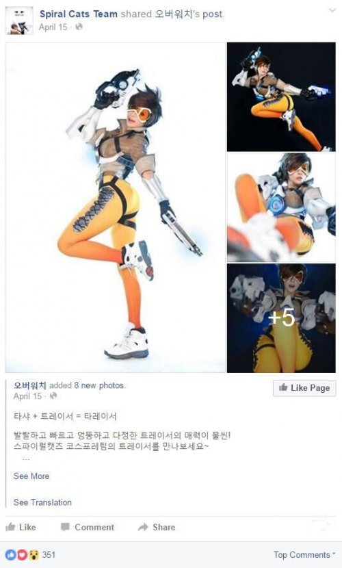This screenshot has width=342, height=568.
Task: Click the Like Page button
Action: tap(304, 387)
